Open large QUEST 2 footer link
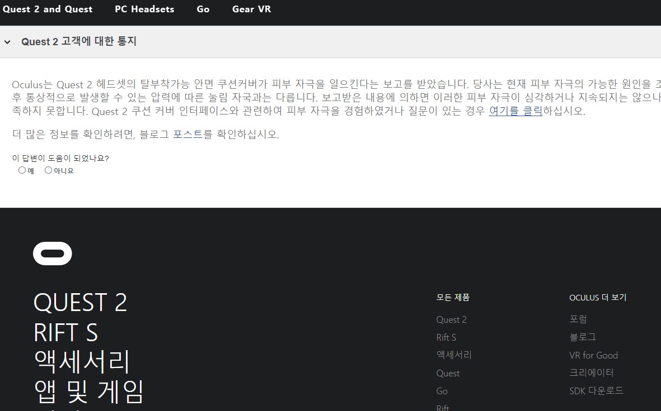 [80, 303]
